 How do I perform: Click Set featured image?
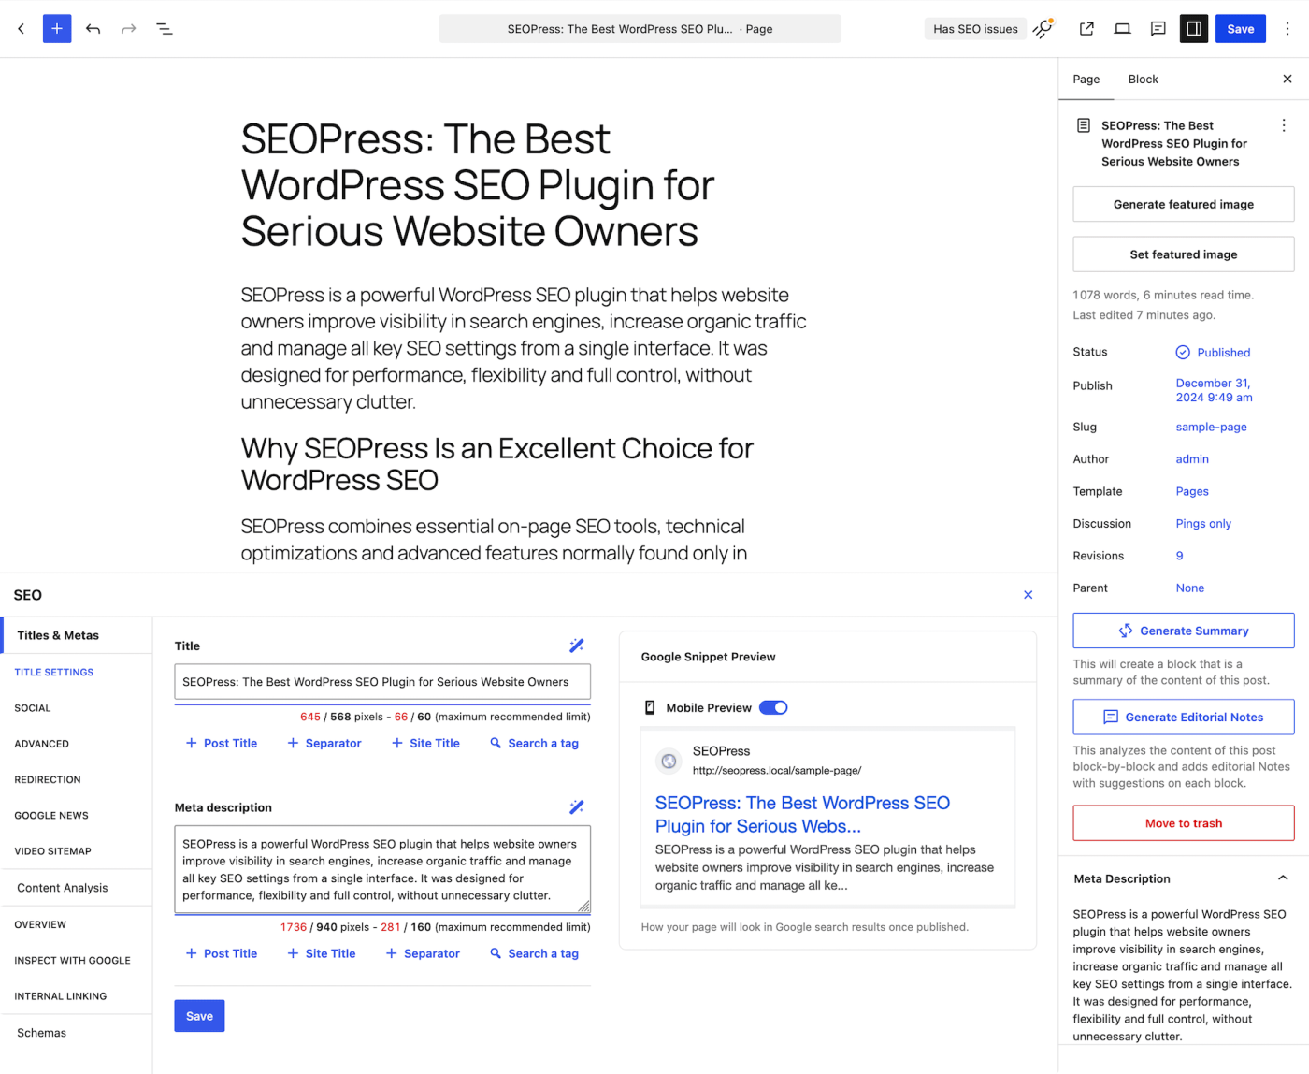tap(1184, 254)
